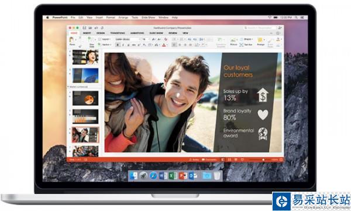Open Word from the Dock
This screenshot has height=211, width=351.
163,176
